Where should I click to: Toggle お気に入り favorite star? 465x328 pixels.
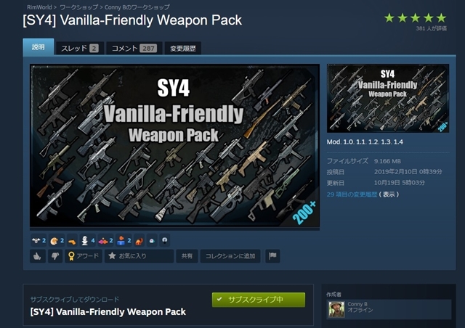tap(139, 256)
